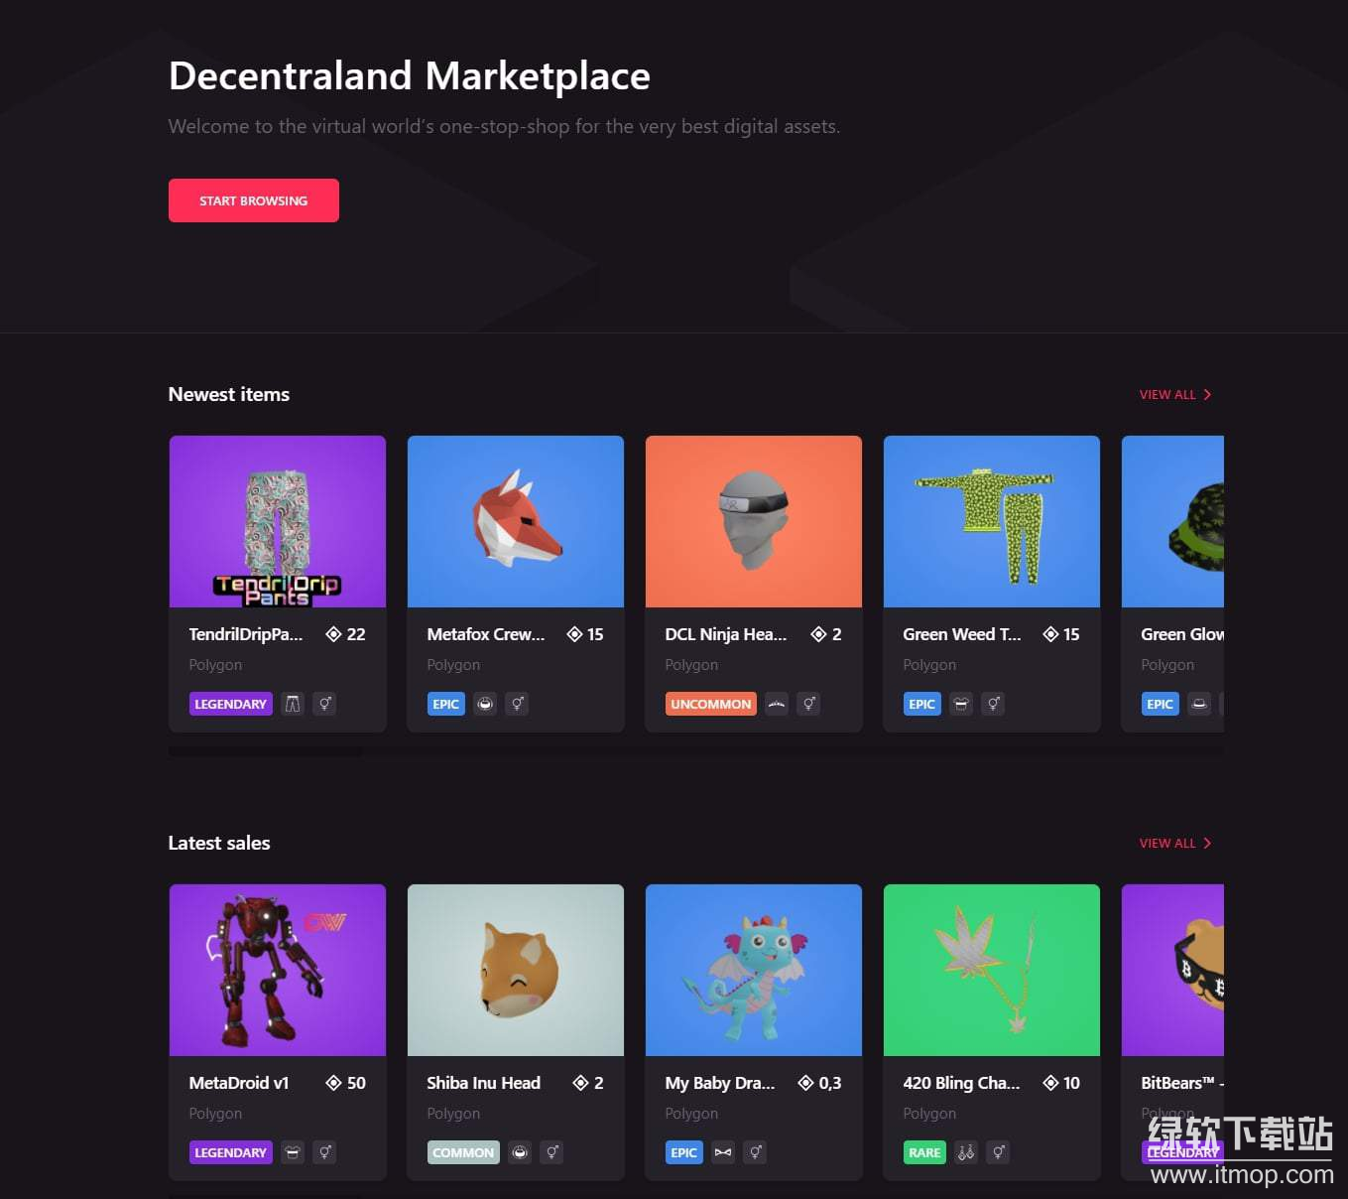Click the helmet icon on Metafox Crew card
Viewport: 1348px width, 1199px height.
click(x=485, y=704)
